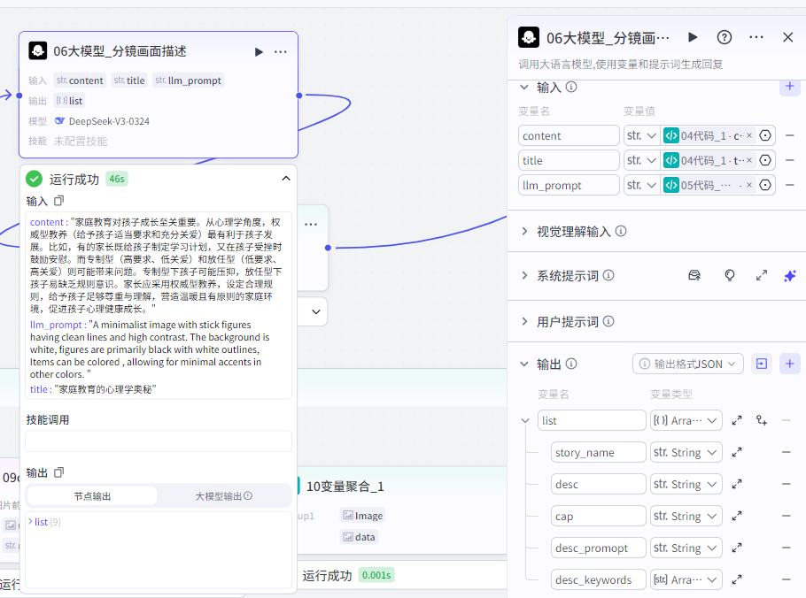Image resolution: width=806 pixels, height=598 pixels.
Task: Click the chat bubble icon in 系统提示词 row
Action: coord(694,275)
